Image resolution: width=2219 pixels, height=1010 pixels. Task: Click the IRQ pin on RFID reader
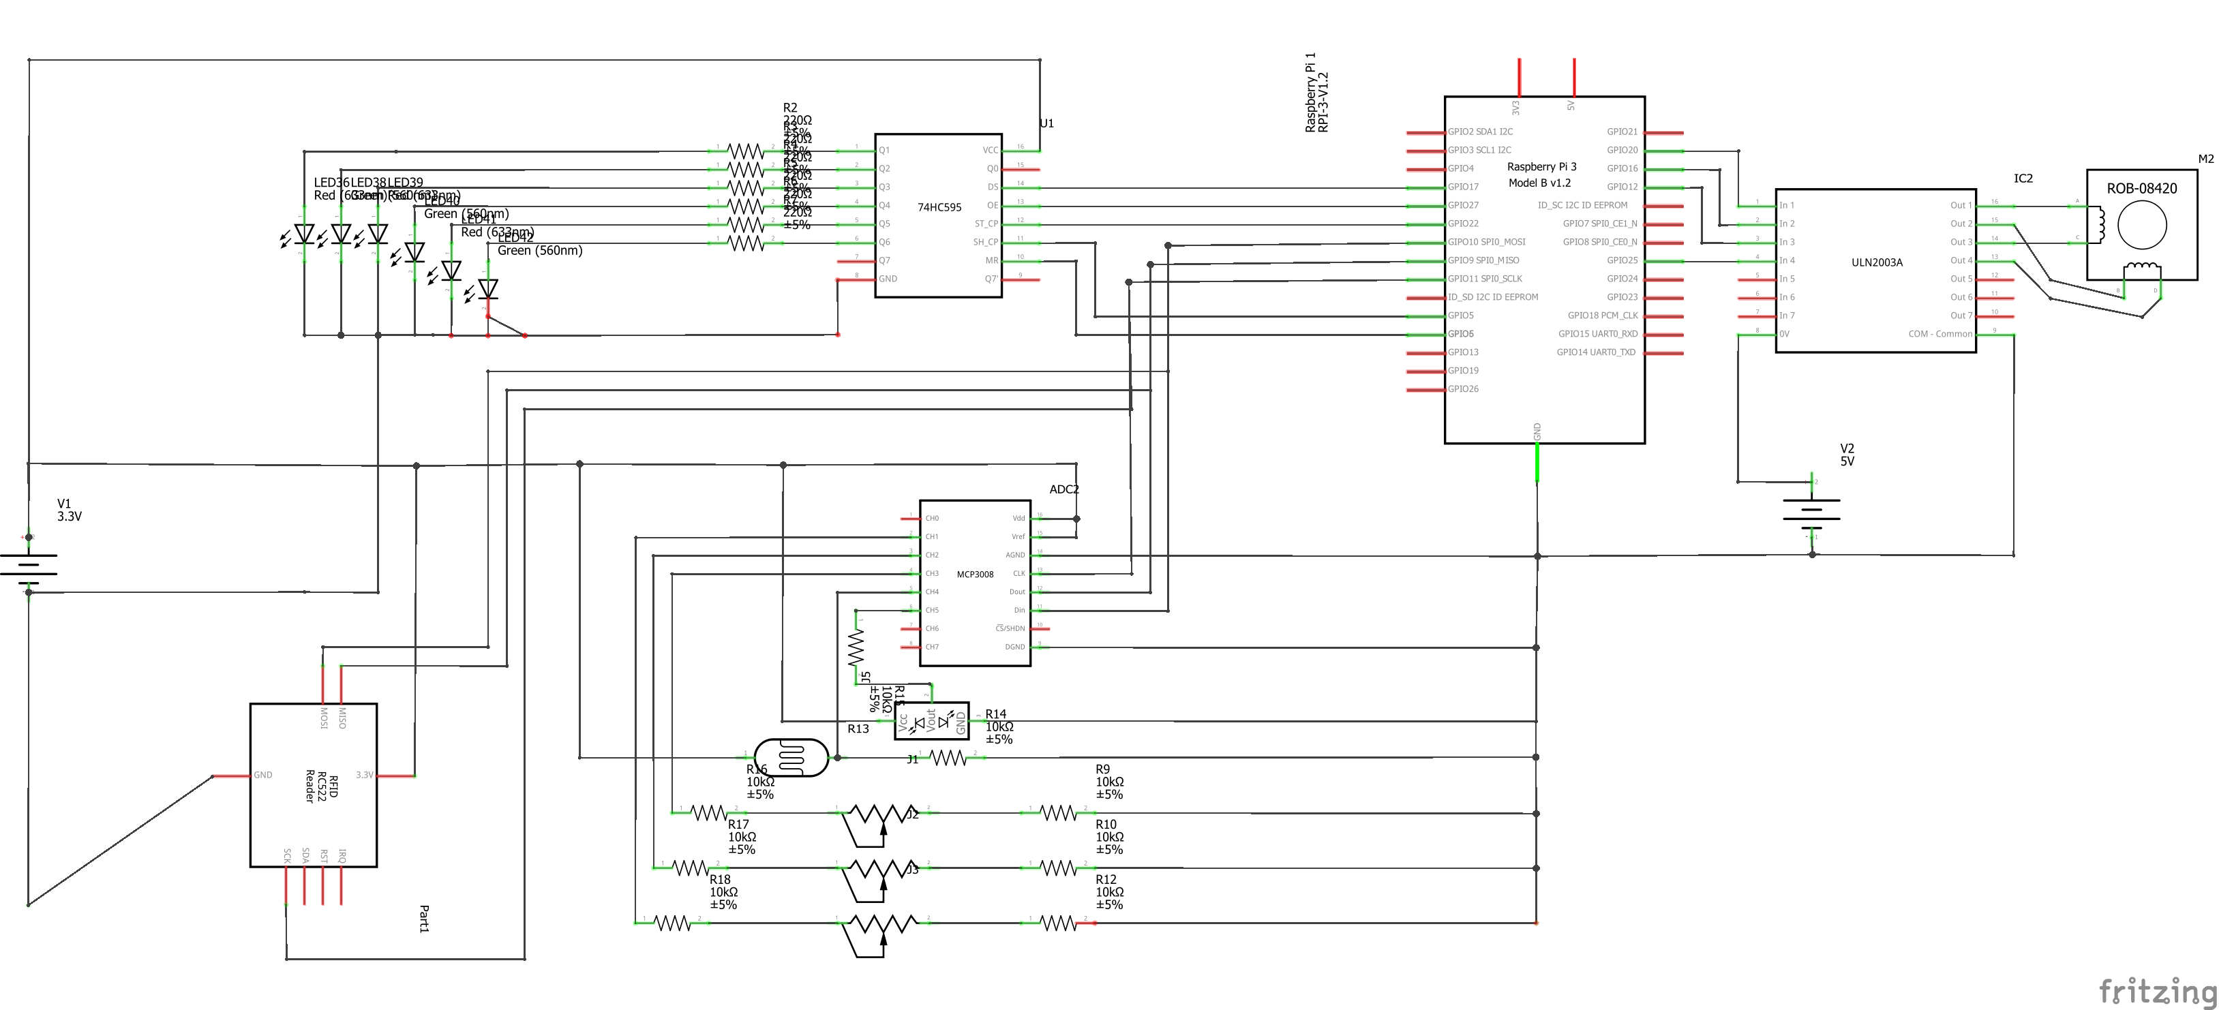[x=342, y=856]
